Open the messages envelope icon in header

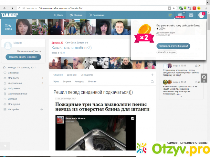pos(191,15)
